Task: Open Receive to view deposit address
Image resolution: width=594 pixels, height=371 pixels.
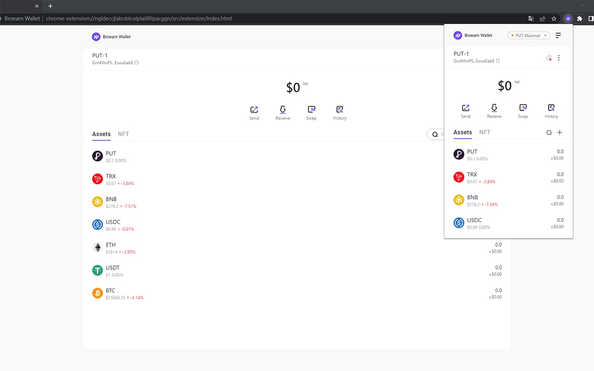Action: pyautogui.click(x=494, y=110)
